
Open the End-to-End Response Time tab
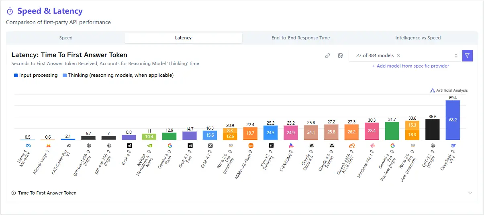[300, 38]
